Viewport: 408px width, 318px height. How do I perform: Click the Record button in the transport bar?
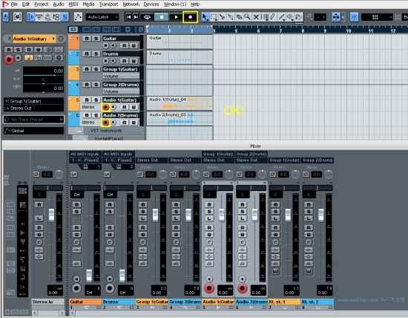pos(190,17)
